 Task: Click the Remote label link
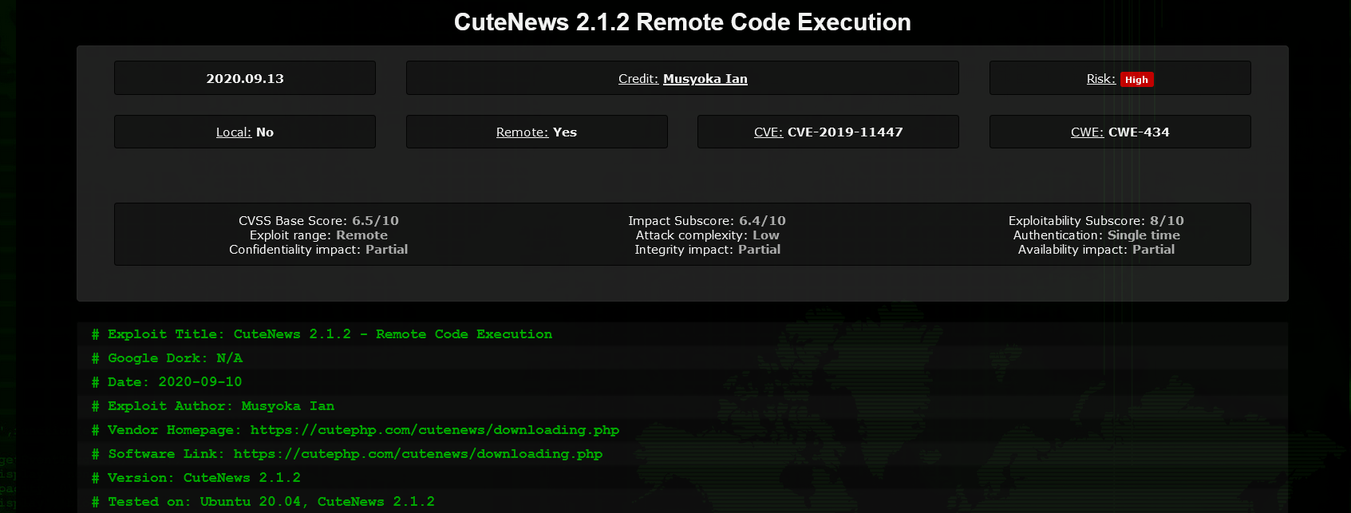point(522,132)
